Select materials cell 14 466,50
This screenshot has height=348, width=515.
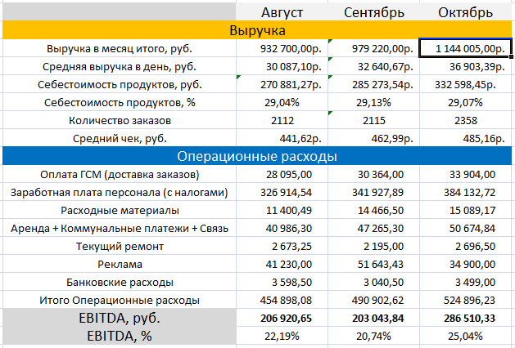click(374, 210)
